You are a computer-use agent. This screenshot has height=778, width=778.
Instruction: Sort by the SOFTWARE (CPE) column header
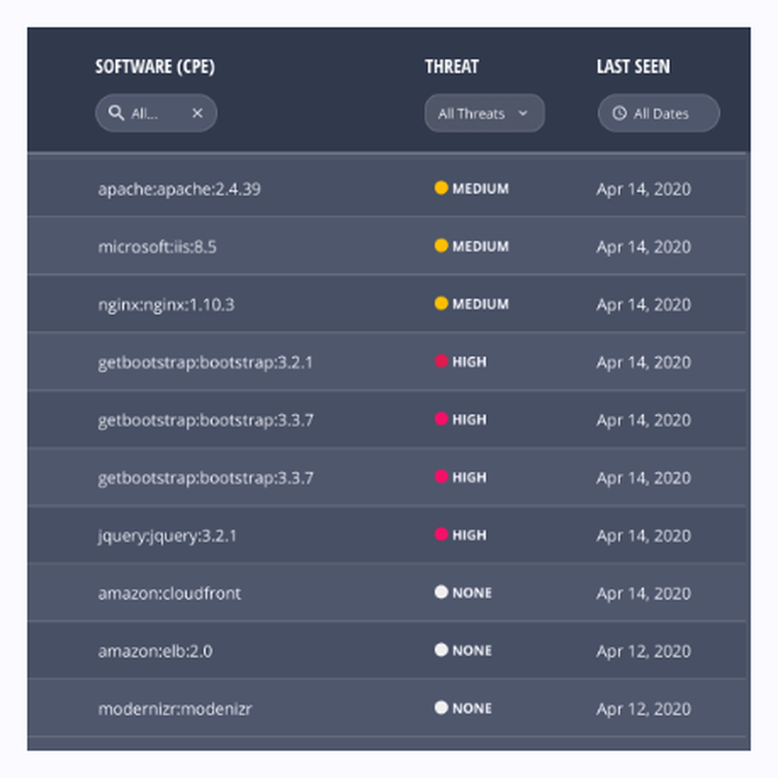(x=155, y=67)
